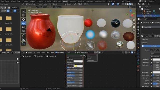
Task: Open the Modifiers wrench tab
Action: [x=138, y=50]
